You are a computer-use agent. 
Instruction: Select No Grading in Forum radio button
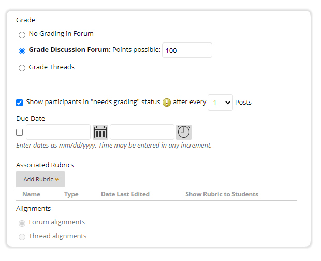coord(22,35)
